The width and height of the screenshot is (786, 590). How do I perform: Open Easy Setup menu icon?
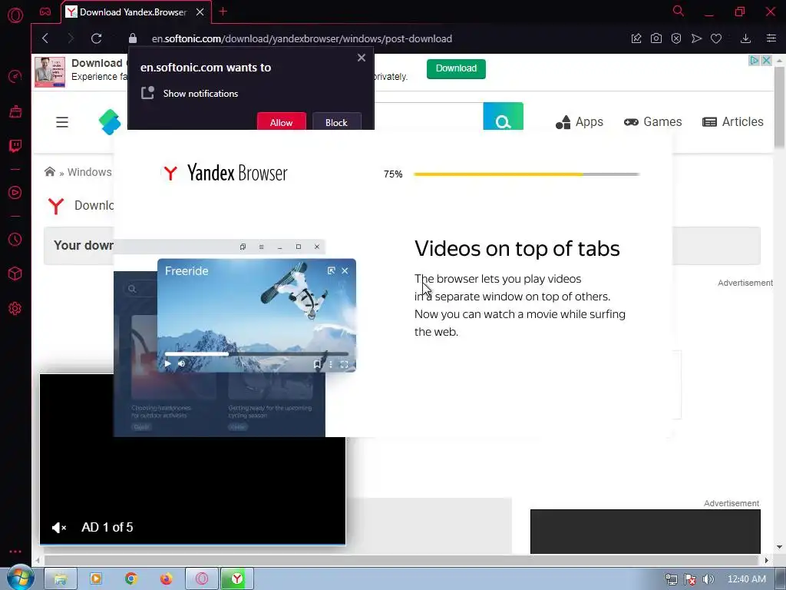coord(771,38)
